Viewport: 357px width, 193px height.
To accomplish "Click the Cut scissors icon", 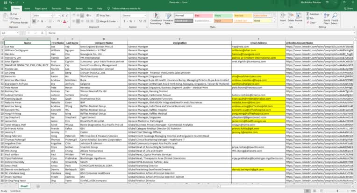I will click(x=11, y=14).
